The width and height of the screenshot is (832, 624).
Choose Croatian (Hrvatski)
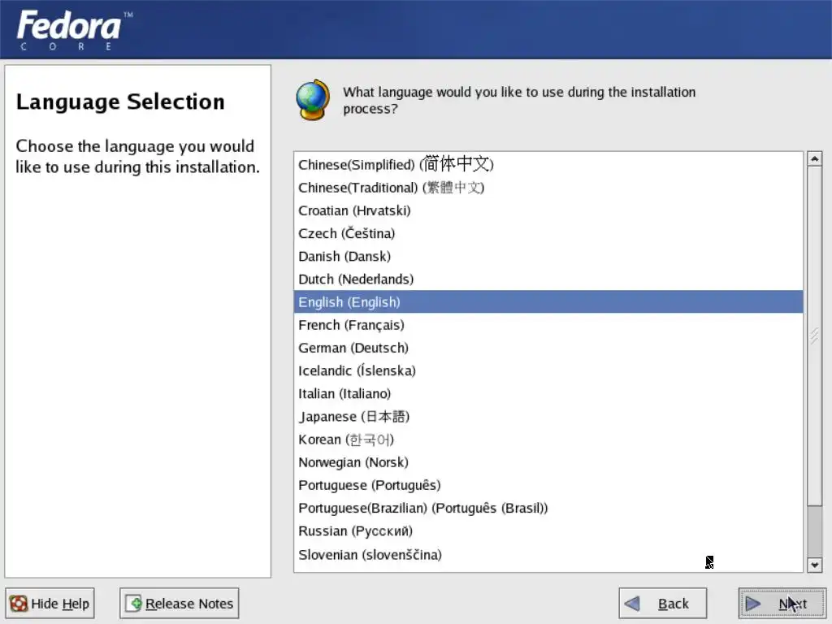(x=548, y=210)
